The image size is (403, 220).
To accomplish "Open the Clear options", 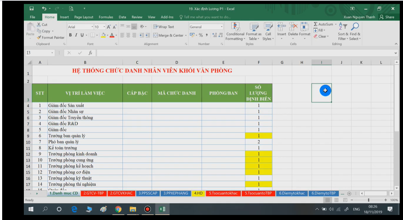I will pos(321,36).
